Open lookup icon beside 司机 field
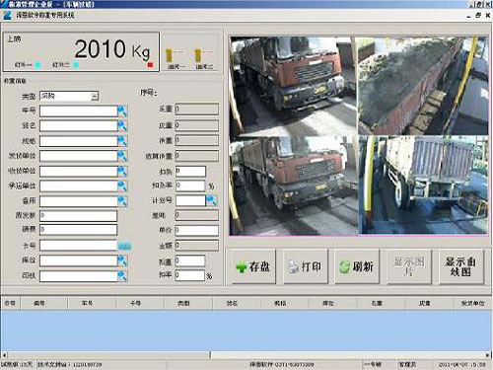The image size is (493, 370). (x=122, y=275)
